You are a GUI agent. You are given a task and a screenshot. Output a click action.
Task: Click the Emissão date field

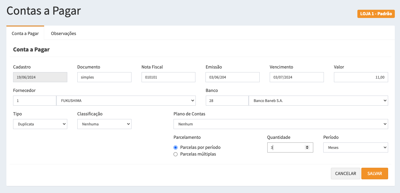click(x=232, y=77)
